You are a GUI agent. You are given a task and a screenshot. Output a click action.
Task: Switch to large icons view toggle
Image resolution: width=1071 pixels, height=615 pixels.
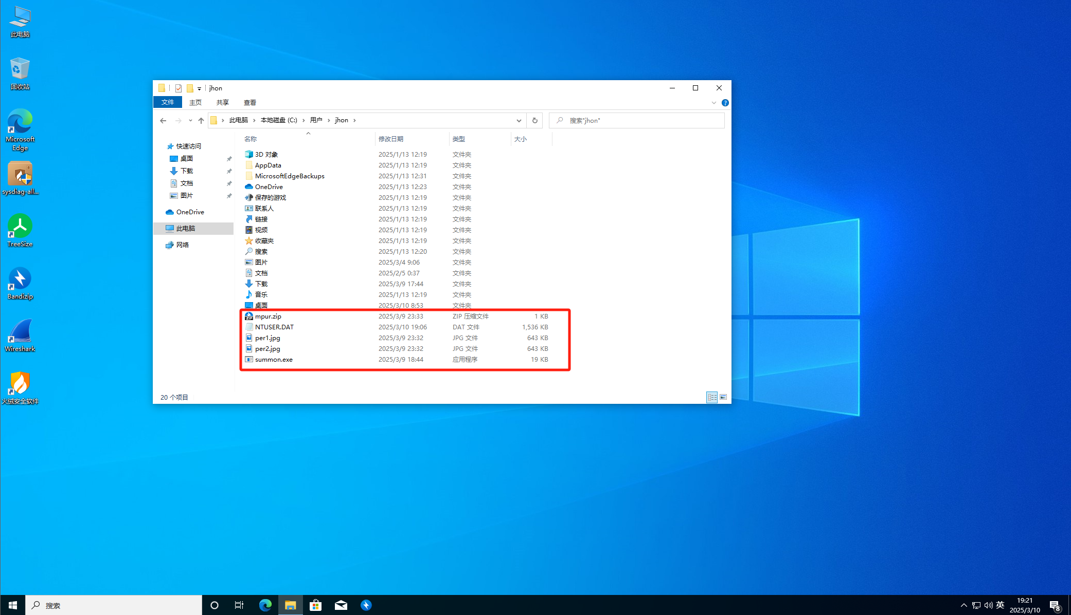pos(723,397)
